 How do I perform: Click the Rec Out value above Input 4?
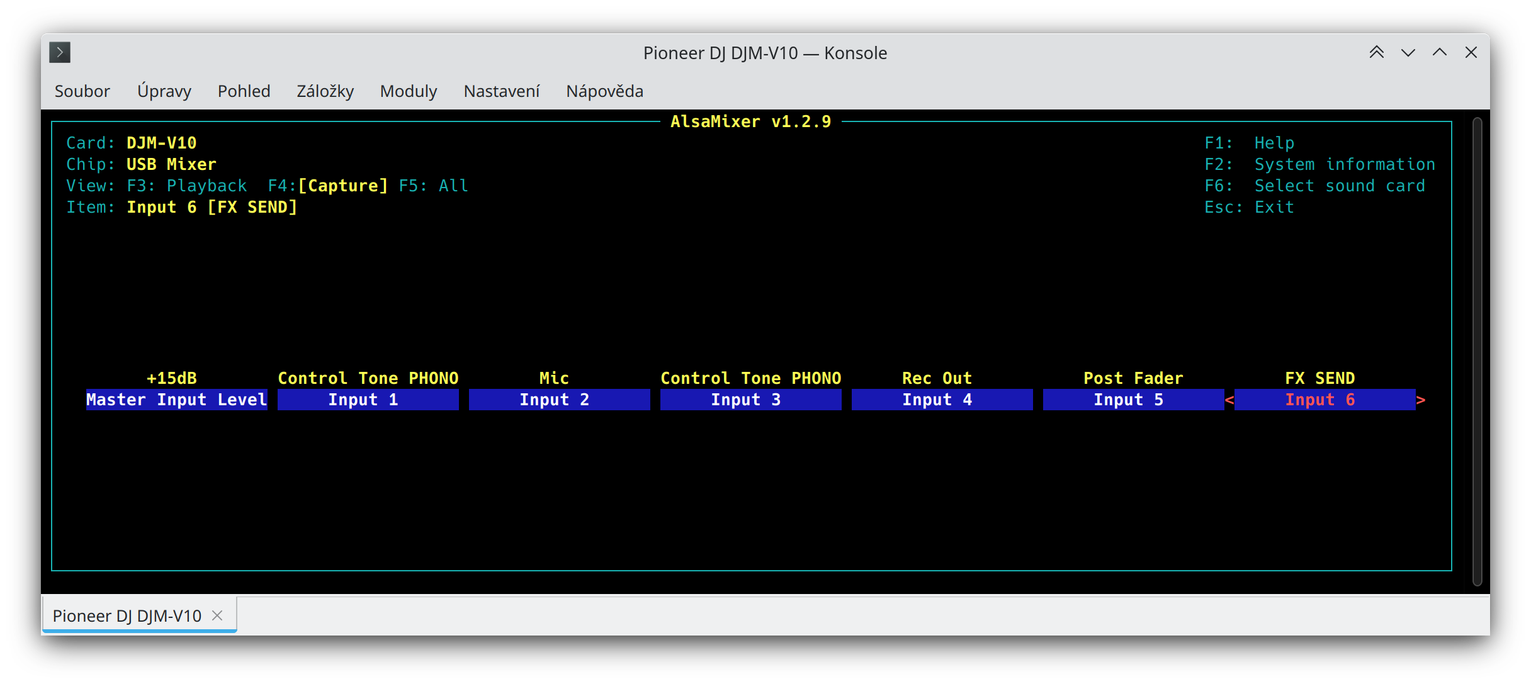937,378
